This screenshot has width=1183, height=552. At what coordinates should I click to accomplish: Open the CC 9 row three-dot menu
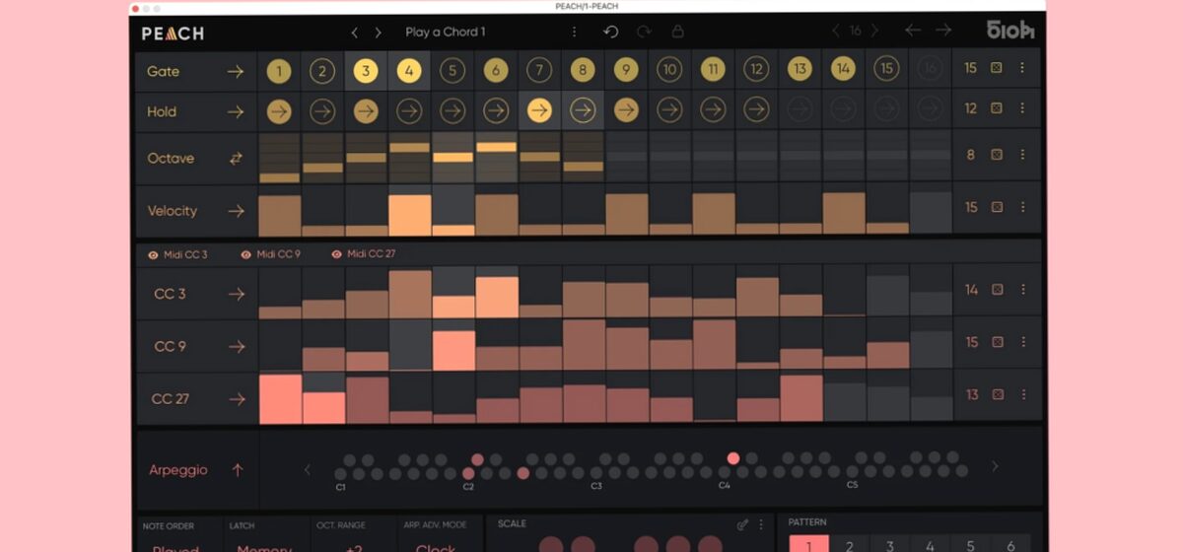tap(1022, 342)
